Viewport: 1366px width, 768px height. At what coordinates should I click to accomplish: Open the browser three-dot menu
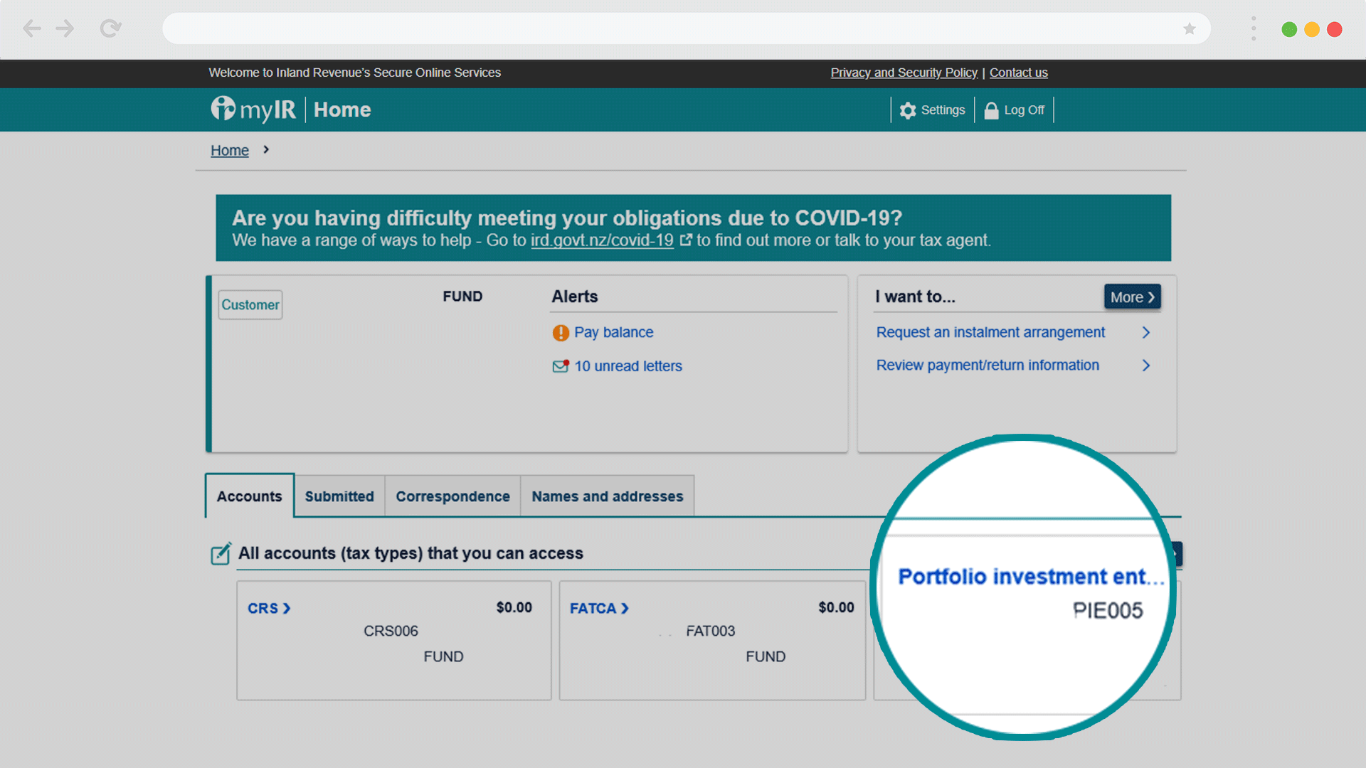(1254, 28)
